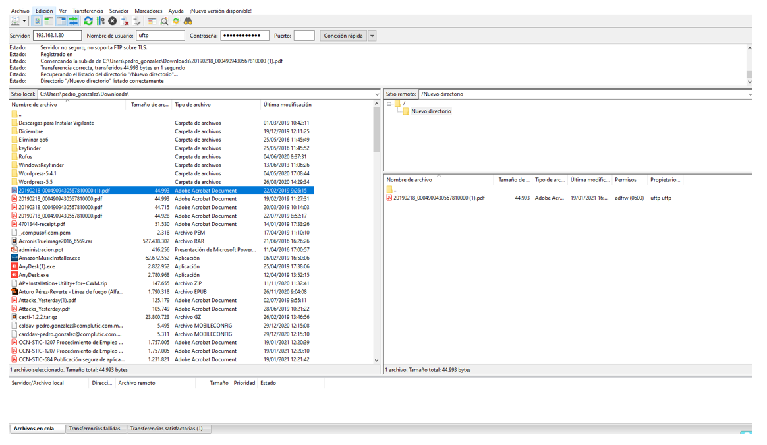Click the 4701344-receipt.pdf file icon

click(x=14, y=224)
